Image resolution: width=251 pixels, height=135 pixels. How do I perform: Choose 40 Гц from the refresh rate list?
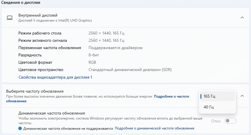coord(209,107)
